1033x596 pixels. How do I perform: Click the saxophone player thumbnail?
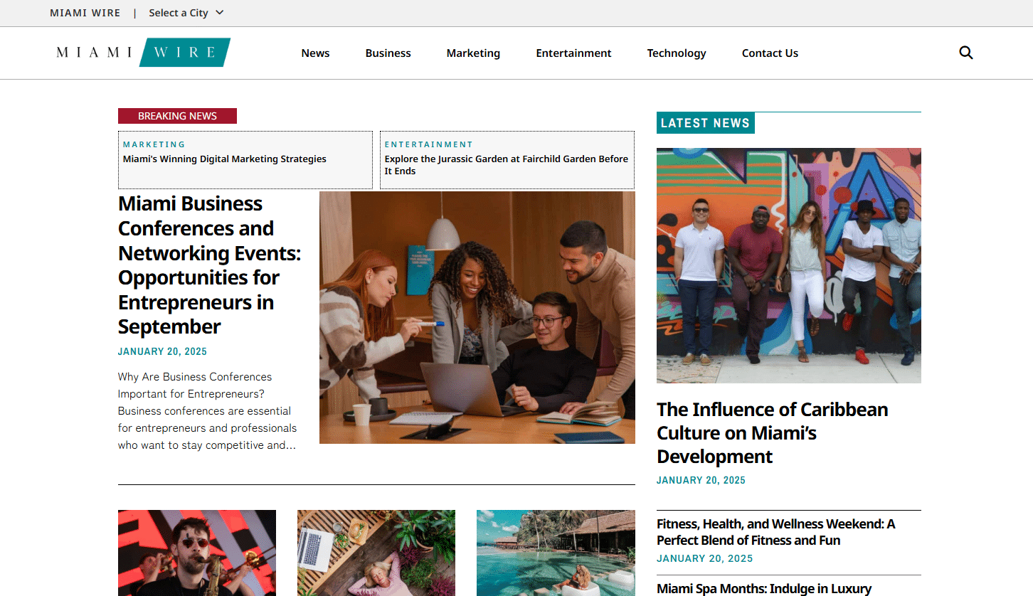197,553
